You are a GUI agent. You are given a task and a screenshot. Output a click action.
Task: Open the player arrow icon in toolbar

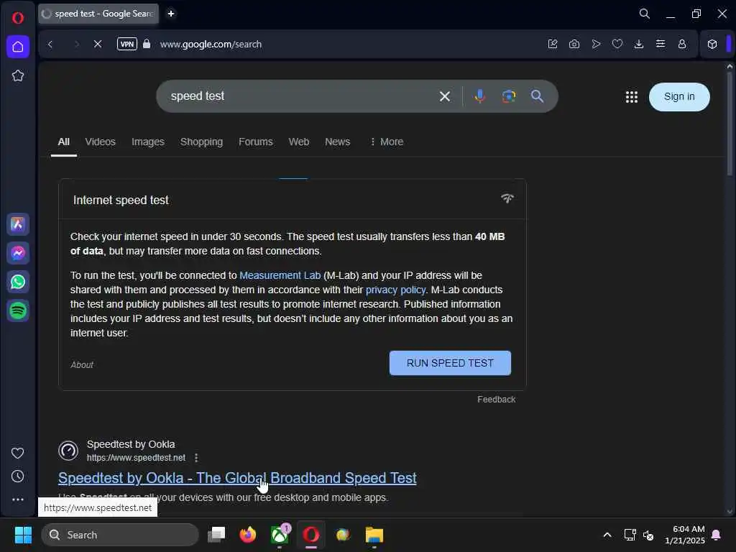click(x=596, y=44)
